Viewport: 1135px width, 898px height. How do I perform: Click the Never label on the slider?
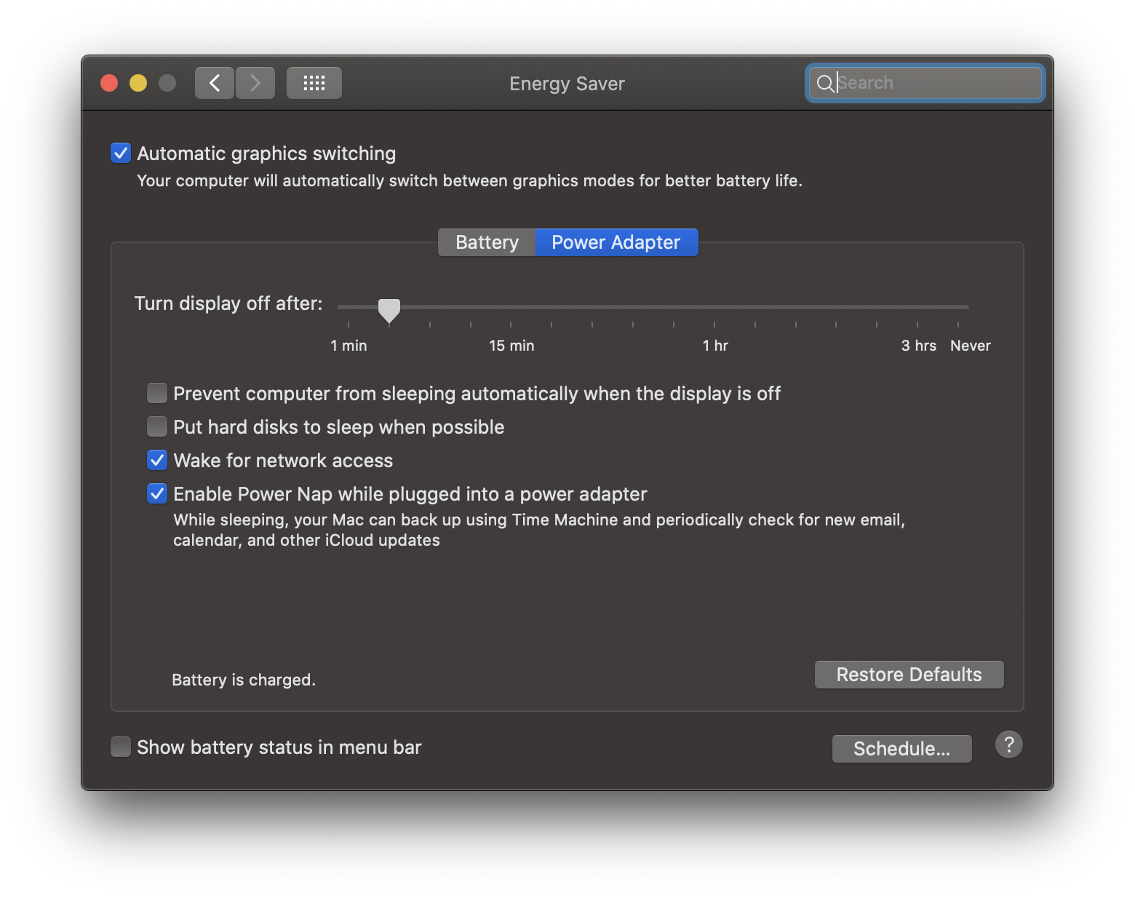(x=970, y=346)
